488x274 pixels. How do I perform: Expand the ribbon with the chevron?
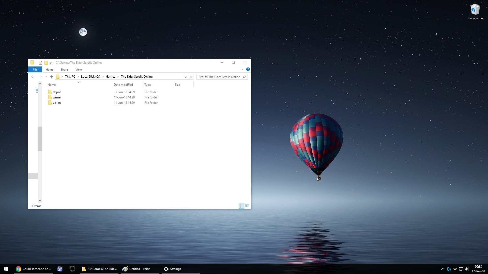[x=242, y=69]
